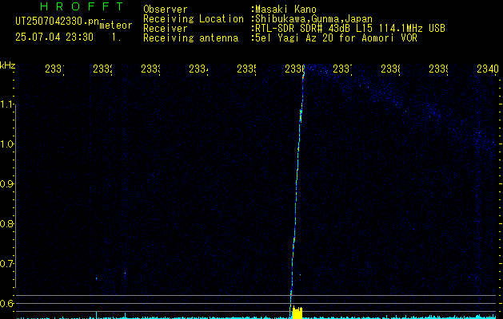Viewport: 503px width, 319px height.
Task: Click the 0.6 kHz frequency label
Action: coord(6,303)
